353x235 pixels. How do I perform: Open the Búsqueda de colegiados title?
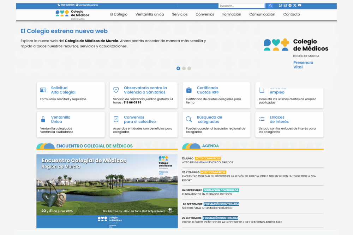tap(209, 119)
